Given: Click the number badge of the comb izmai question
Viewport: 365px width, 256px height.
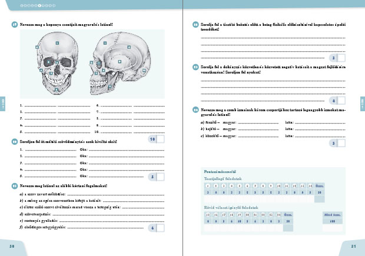Looking at the screenshot, I should 195,109.
